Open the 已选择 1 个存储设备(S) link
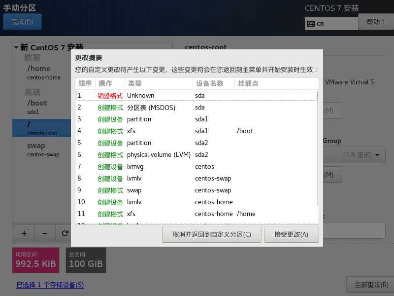 [x=50, y=285]
